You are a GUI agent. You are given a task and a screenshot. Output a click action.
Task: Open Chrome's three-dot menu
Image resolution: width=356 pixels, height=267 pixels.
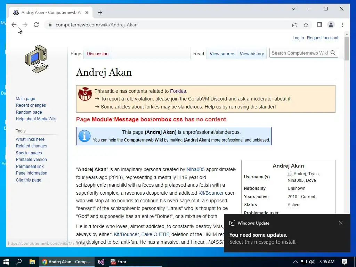tap(342, 25)
